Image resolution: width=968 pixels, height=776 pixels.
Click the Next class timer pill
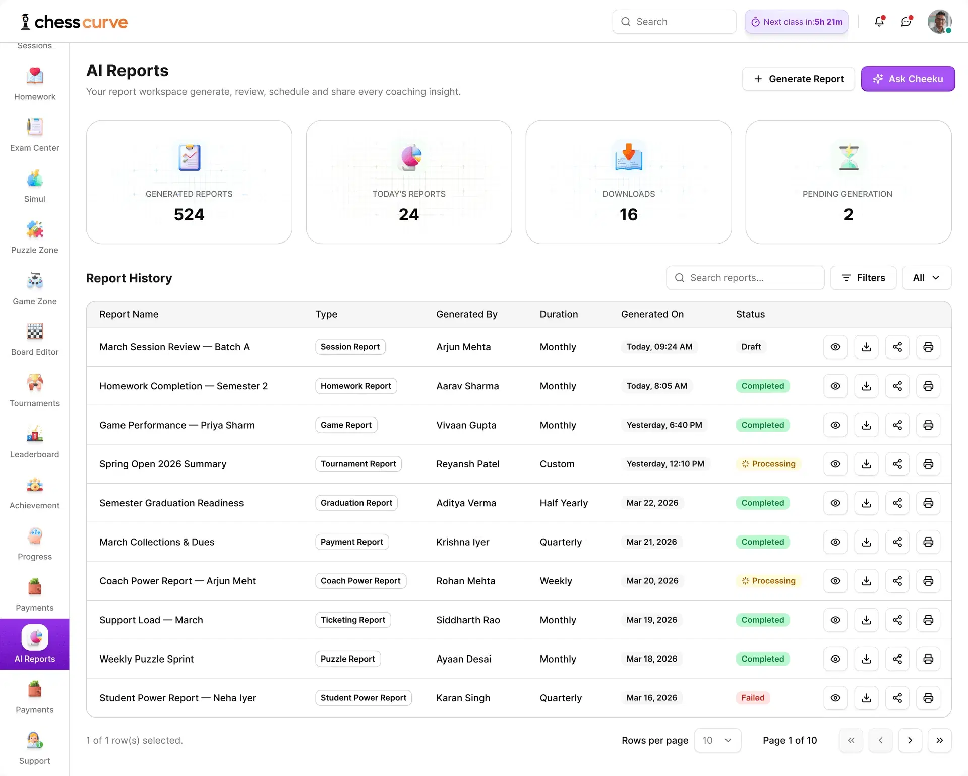[797, 22]
